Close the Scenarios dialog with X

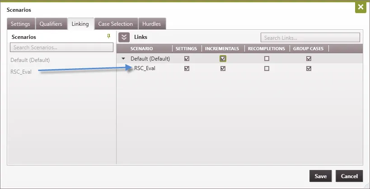(x=360, y=7)
